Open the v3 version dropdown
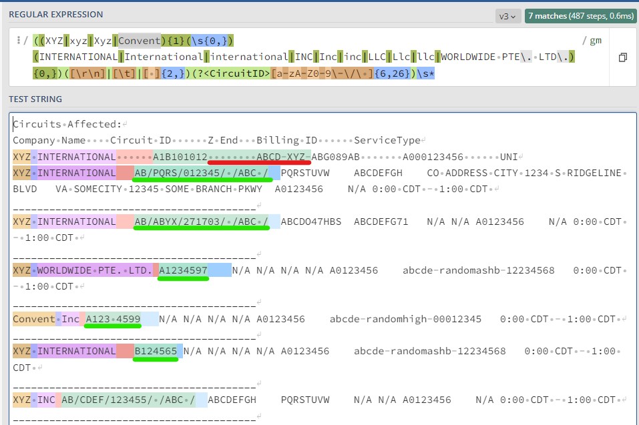 tap(507, 16)
